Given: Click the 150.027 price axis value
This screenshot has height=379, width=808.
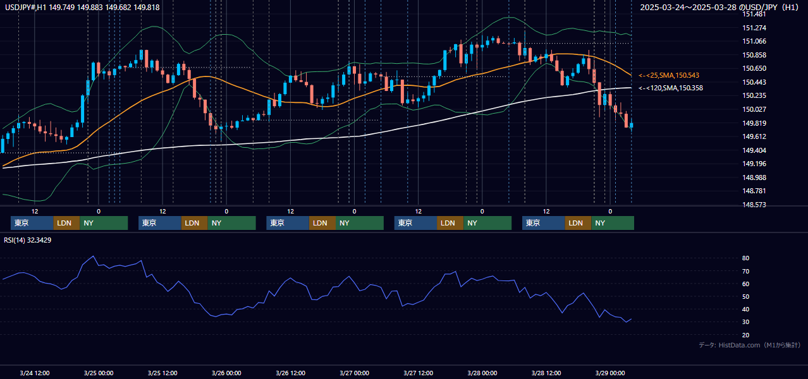Looking at the screenshot, I should (x=754, y=109).
